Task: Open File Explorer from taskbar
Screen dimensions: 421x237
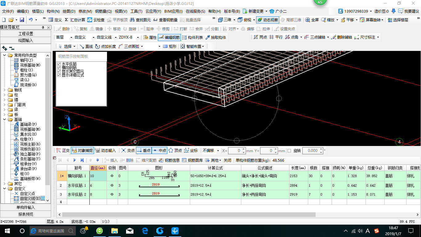Action: click(x=114, y=231)
